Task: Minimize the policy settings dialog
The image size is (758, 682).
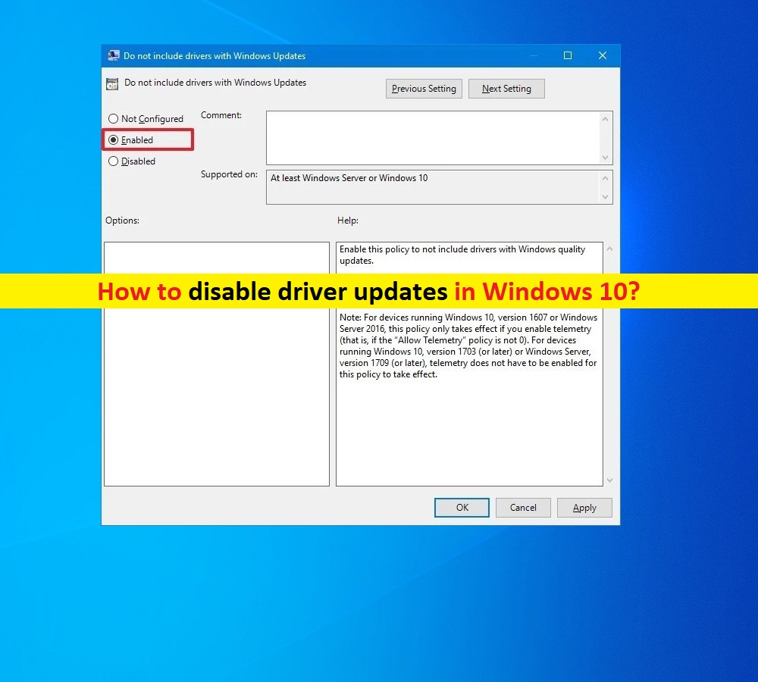Action: tap(532, 55)
